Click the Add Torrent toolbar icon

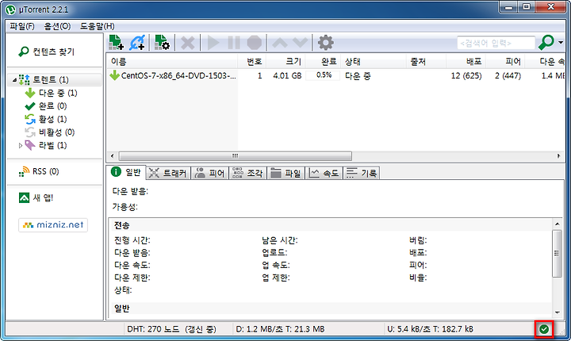[117, 43]
